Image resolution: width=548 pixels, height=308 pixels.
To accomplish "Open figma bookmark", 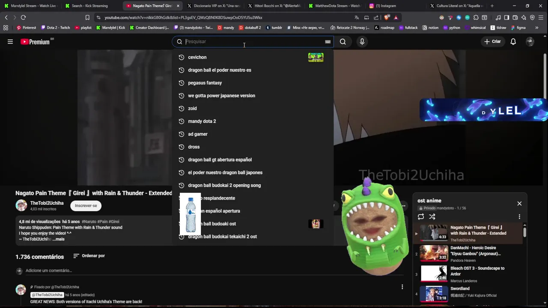I will click(x=518, y=28).
